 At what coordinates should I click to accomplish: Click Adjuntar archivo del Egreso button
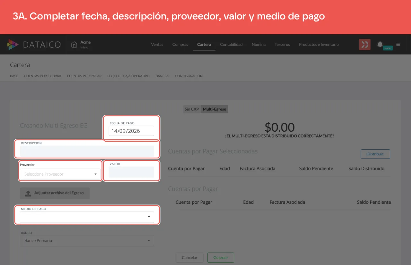(x=55, y=193)
